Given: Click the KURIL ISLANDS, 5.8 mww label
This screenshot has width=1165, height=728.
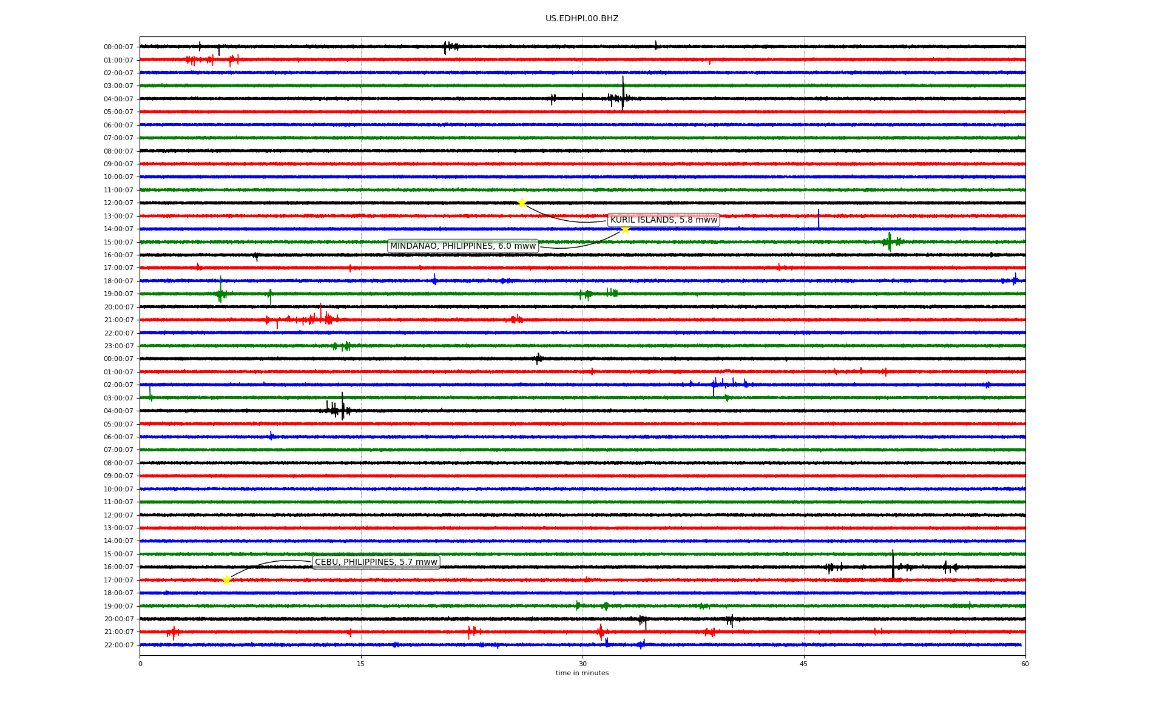Looking at the screenshot, I should [x=663, y=220].
